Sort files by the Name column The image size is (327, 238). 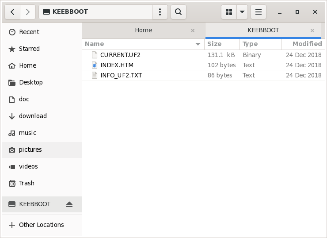click(95, 44)
